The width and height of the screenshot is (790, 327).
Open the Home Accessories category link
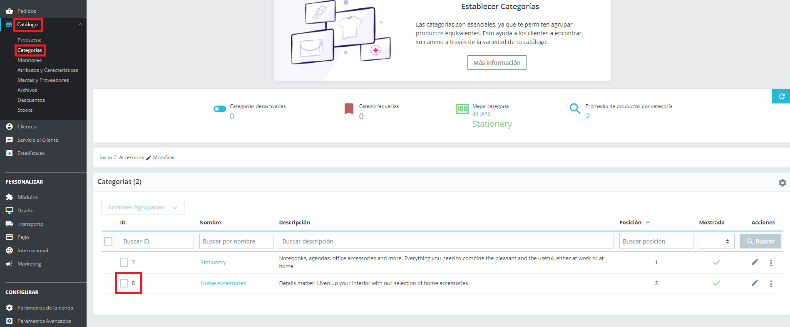(x=223, y=283)
